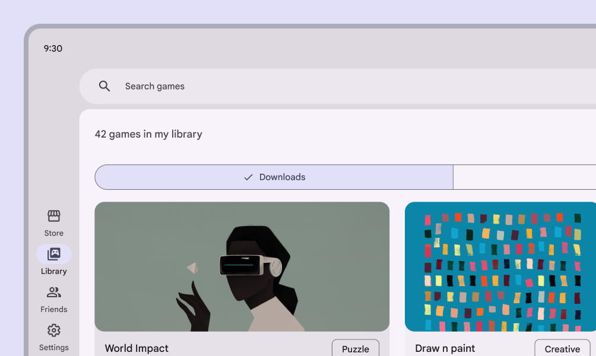Image resolution: width=596 pixels, height=356 pixels.
Task: Click the checkmark in the Downloads segment
Action: [x=249, y=177]
